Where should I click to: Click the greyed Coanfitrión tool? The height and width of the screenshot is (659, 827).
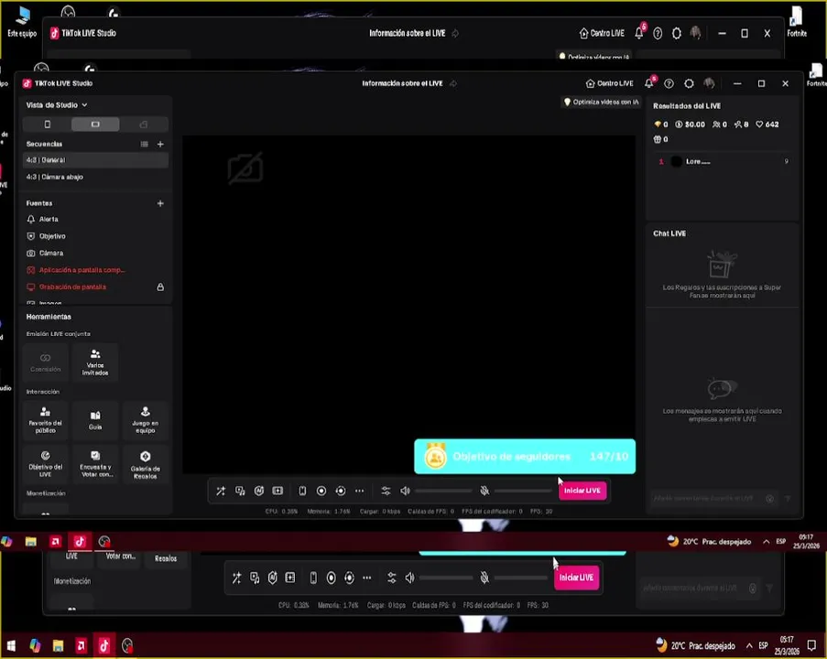pyautogui.click(x=46, y=362)
